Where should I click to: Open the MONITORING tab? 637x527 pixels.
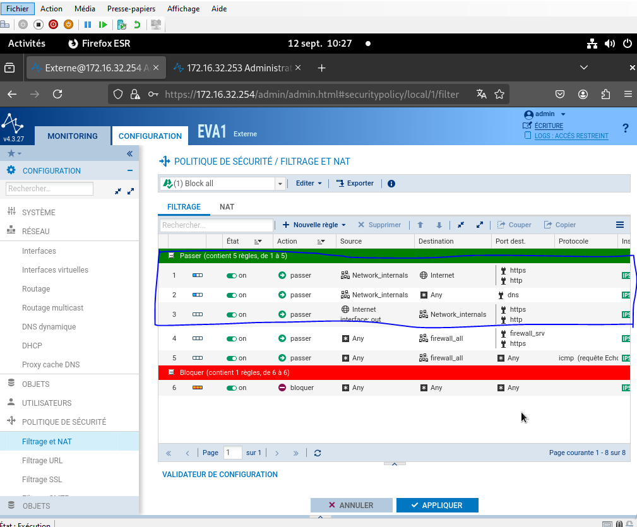[73, 136]
